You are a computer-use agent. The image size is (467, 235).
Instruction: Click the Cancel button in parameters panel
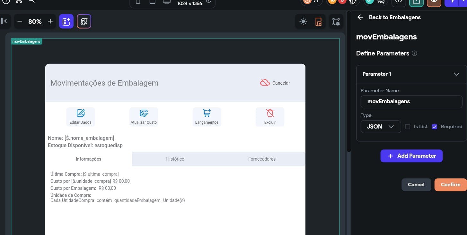pyautogui.click(x=416, y=185)
